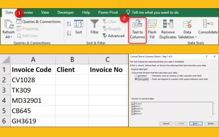Expand the Refresh All dropdown arrow
The image size is (219, 137).
click(x=11, y=37)
